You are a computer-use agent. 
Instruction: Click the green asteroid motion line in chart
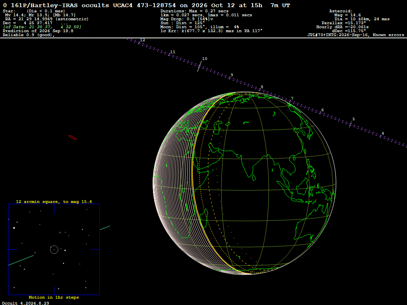coord(21,261)
